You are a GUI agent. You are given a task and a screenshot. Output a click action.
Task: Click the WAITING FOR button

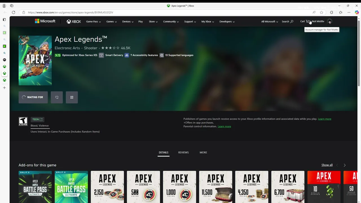(x=33, y=97)
